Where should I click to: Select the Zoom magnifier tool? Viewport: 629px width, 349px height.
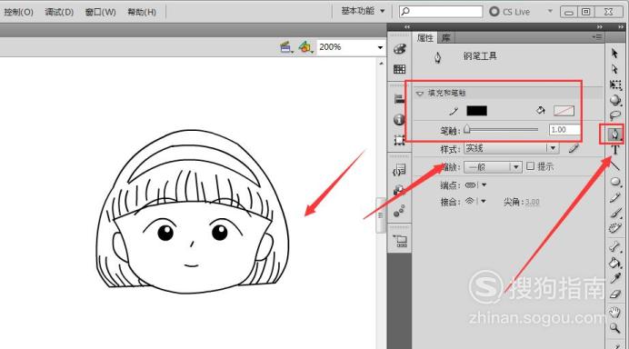point(615,328)
